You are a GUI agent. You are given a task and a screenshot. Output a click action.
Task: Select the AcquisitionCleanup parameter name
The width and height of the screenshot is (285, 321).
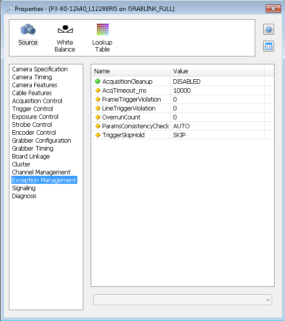pos(127,81)
